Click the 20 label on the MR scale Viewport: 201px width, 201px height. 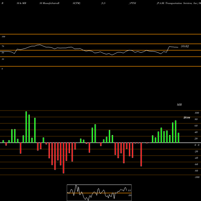(x=196, y=139)
